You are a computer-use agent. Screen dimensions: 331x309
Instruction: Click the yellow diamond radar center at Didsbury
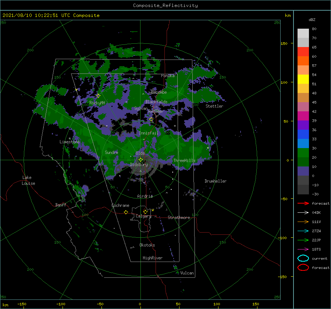140,160
